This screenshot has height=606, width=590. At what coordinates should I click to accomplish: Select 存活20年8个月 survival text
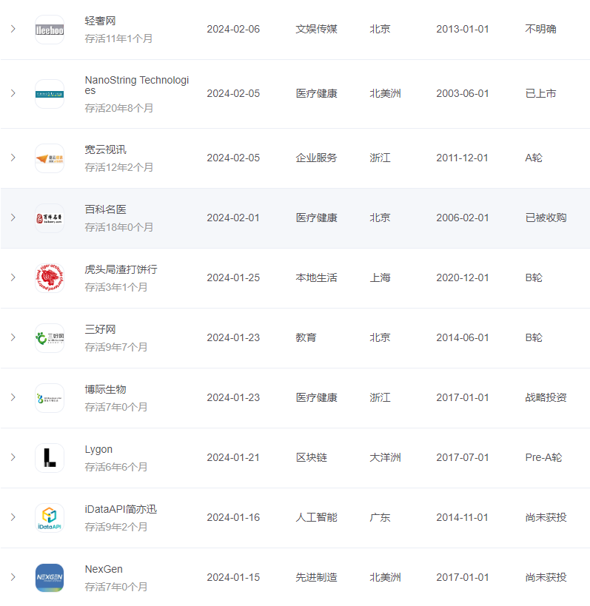click(x=118, y=108)
